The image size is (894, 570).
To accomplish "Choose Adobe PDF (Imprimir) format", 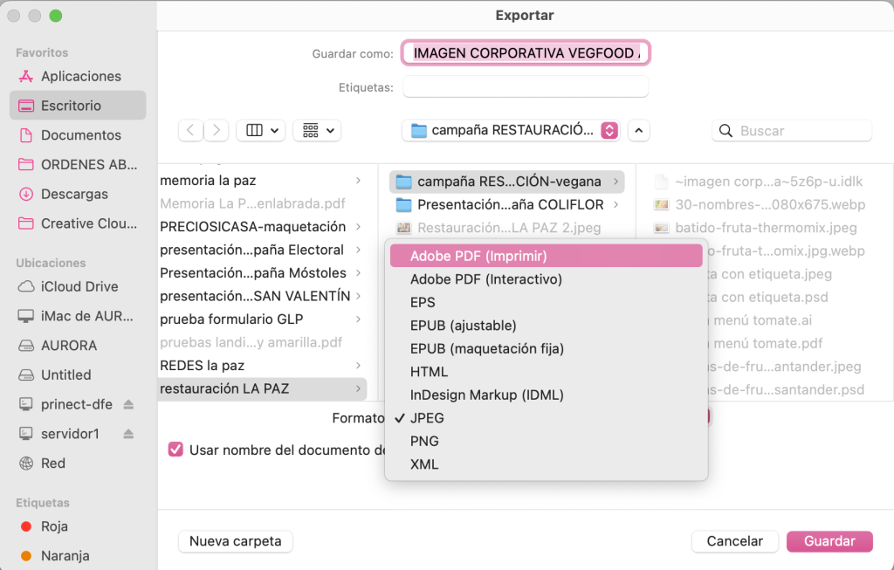I will coord(478,256).
